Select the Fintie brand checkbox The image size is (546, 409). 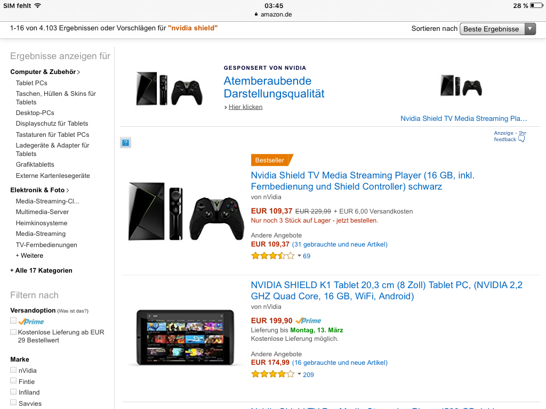point(13,381)
